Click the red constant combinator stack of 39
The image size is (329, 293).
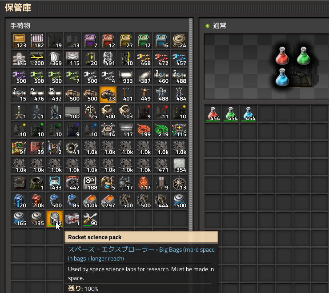[x=37, y=148]
